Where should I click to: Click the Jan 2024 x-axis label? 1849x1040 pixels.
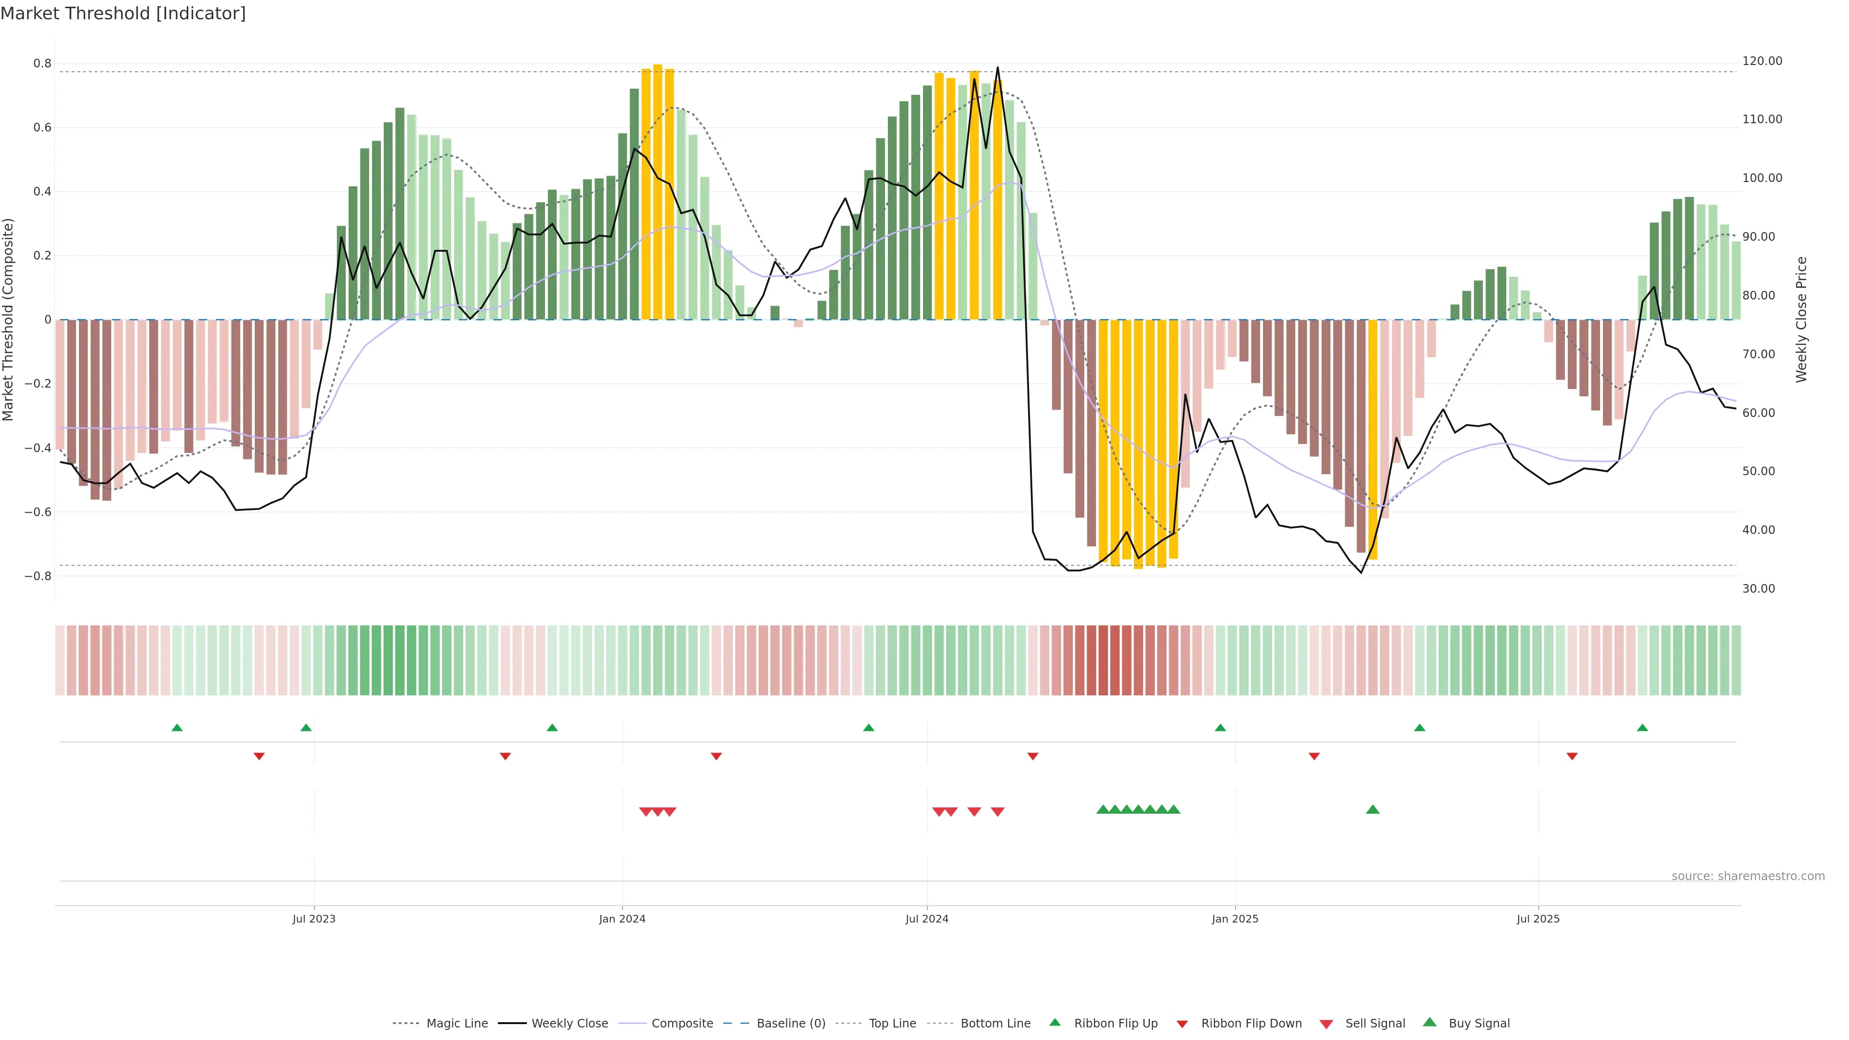click(x=622, y=919)
